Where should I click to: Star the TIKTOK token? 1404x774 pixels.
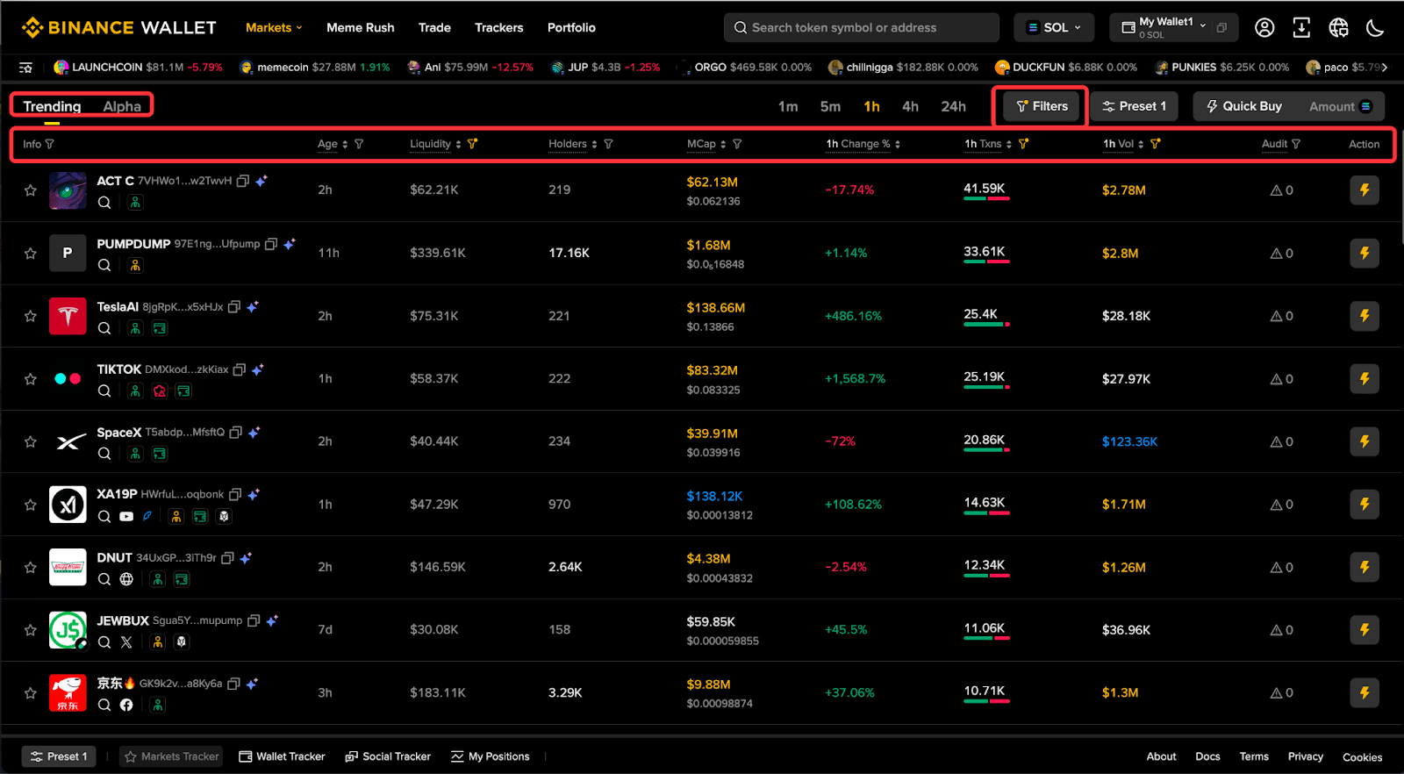tap(31, 379)
